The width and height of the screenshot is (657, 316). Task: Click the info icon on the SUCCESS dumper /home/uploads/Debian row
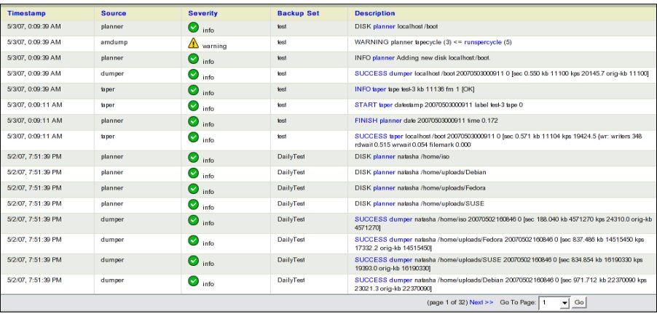193,281
